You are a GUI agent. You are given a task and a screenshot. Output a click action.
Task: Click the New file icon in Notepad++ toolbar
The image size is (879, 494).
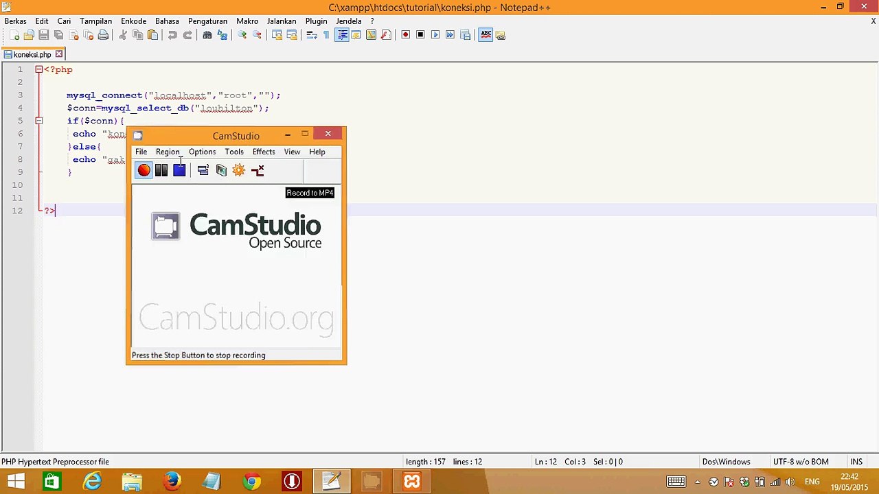[14, 35]
